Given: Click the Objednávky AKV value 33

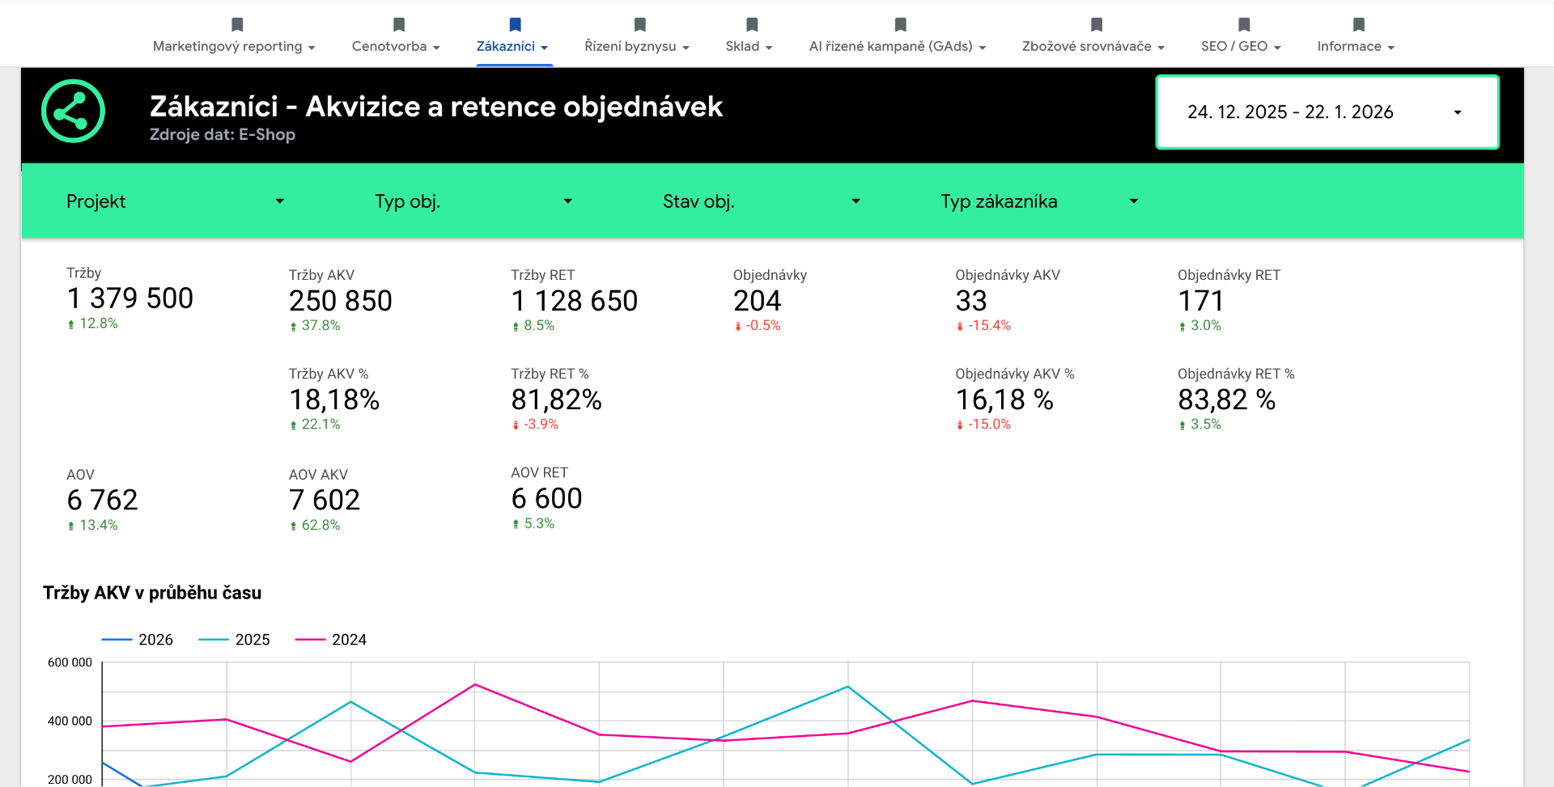Looking at the screenshot, I should click(x=971, y=301).
